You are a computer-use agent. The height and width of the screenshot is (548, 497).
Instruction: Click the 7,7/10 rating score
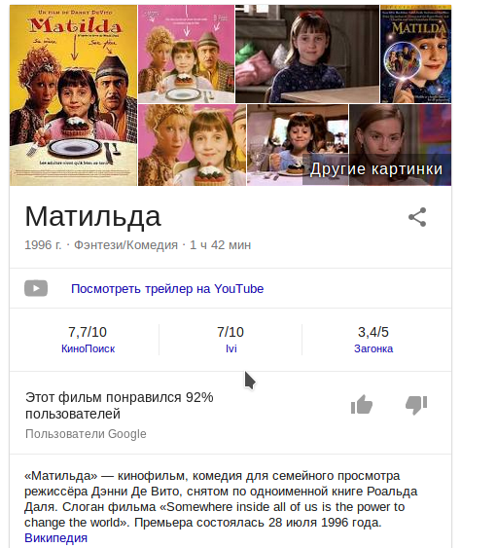(88, 332)
